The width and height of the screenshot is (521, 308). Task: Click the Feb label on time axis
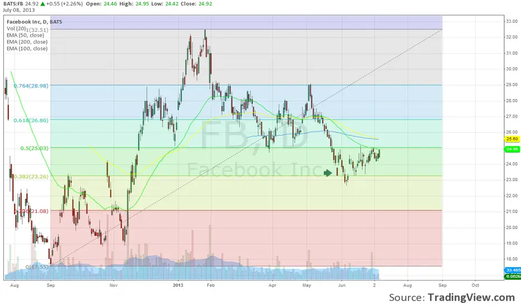211,286
